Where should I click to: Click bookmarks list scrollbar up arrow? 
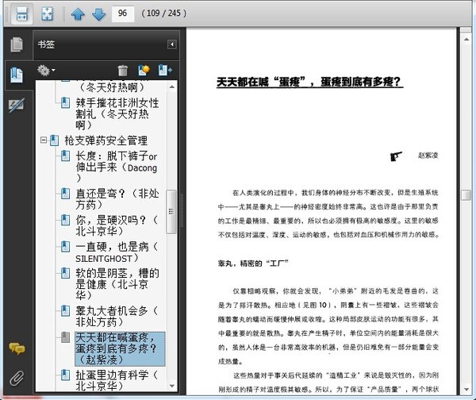(172, 87)
